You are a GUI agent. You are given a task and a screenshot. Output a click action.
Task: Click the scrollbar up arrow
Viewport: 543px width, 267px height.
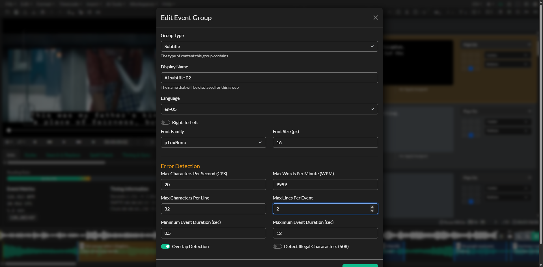pos(540,2)
